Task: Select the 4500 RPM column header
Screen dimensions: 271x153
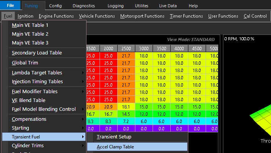Action: [x=197, y=49]
